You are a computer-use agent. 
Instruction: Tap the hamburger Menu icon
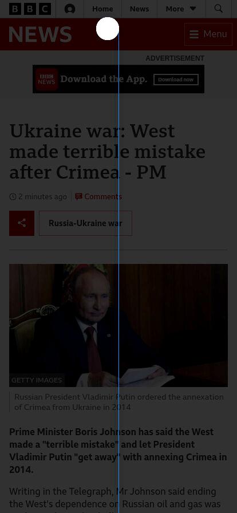tap(194, 34)
